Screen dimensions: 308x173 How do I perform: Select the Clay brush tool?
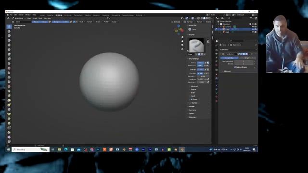[9, 36]
